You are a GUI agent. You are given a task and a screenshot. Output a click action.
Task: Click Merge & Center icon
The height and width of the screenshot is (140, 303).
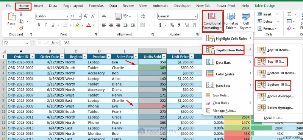143,25
